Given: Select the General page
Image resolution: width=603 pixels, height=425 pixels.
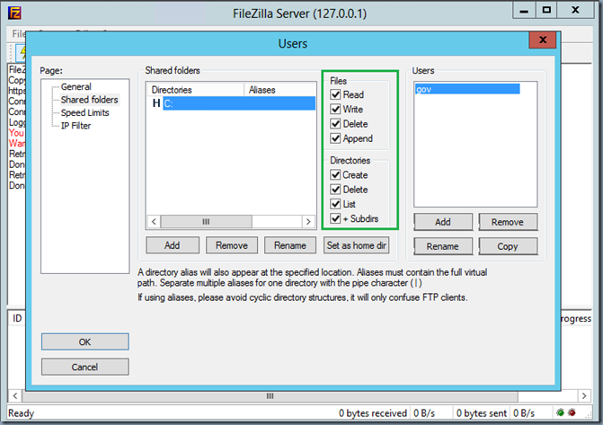Looking at the screenshot, I should (x=76, y=86).
